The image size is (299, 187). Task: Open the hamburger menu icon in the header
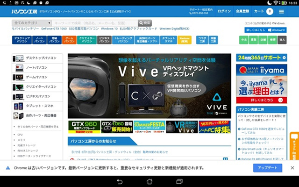[281, 11]
